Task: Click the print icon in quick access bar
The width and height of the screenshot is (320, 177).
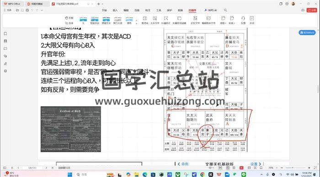Action: [27, 10]
